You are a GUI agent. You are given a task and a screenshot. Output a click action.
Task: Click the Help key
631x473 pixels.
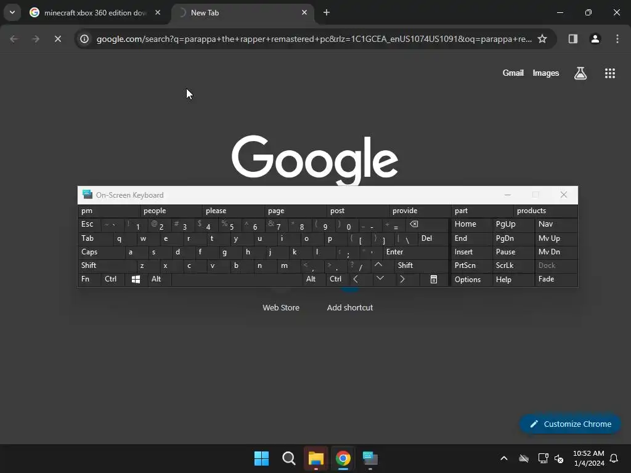point(513,279)
